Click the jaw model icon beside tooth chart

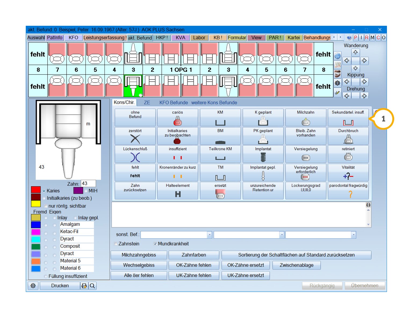[337, 74]
